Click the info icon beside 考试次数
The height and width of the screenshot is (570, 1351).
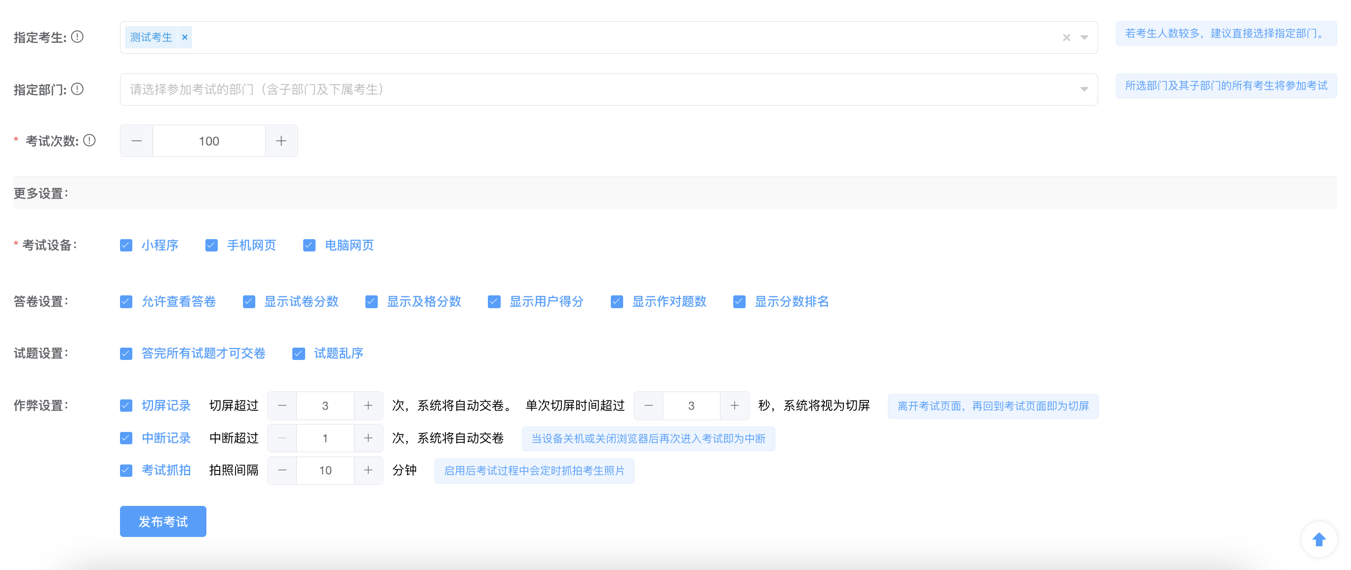pos(90,141)
